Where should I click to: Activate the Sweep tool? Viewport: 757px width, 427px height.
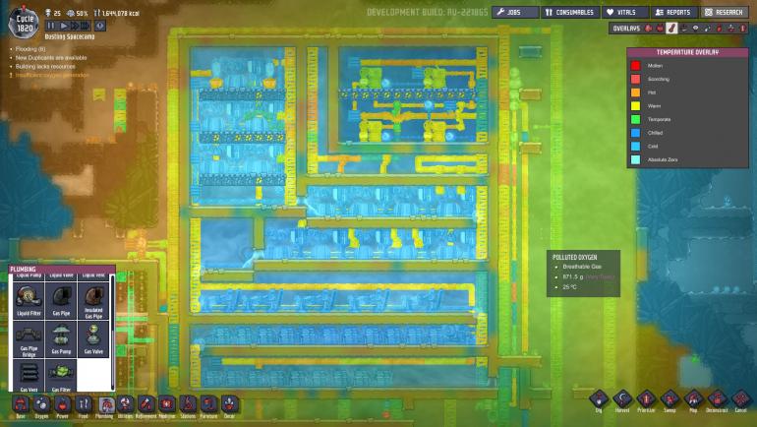point(670,400)
